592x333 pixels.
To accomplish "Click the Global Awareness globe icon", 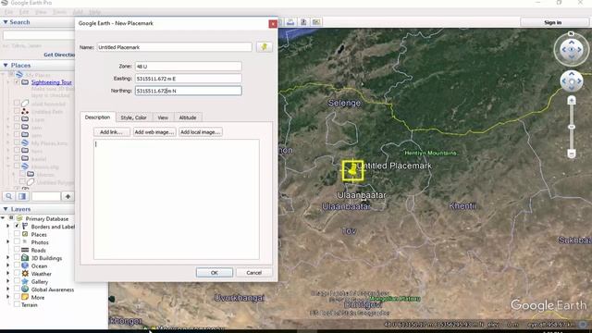I will (x=25, y=290).
